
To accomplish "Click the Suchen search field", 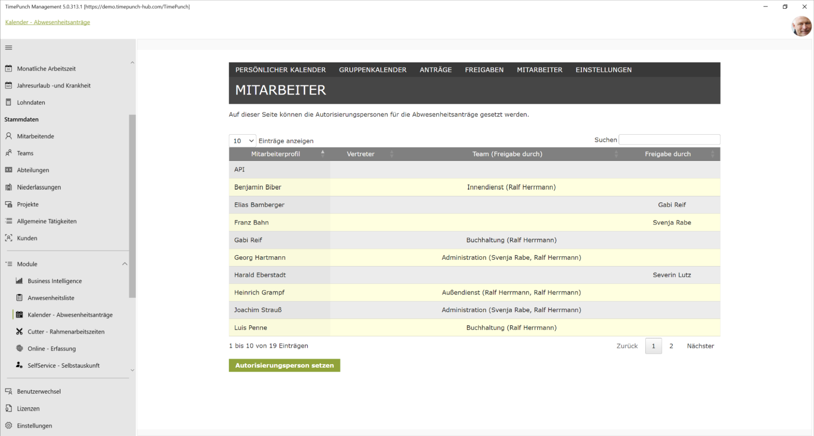I will (669, 140).
